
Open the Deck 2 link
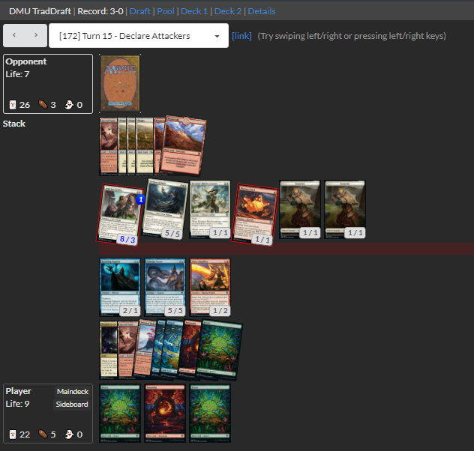point(228,11)
